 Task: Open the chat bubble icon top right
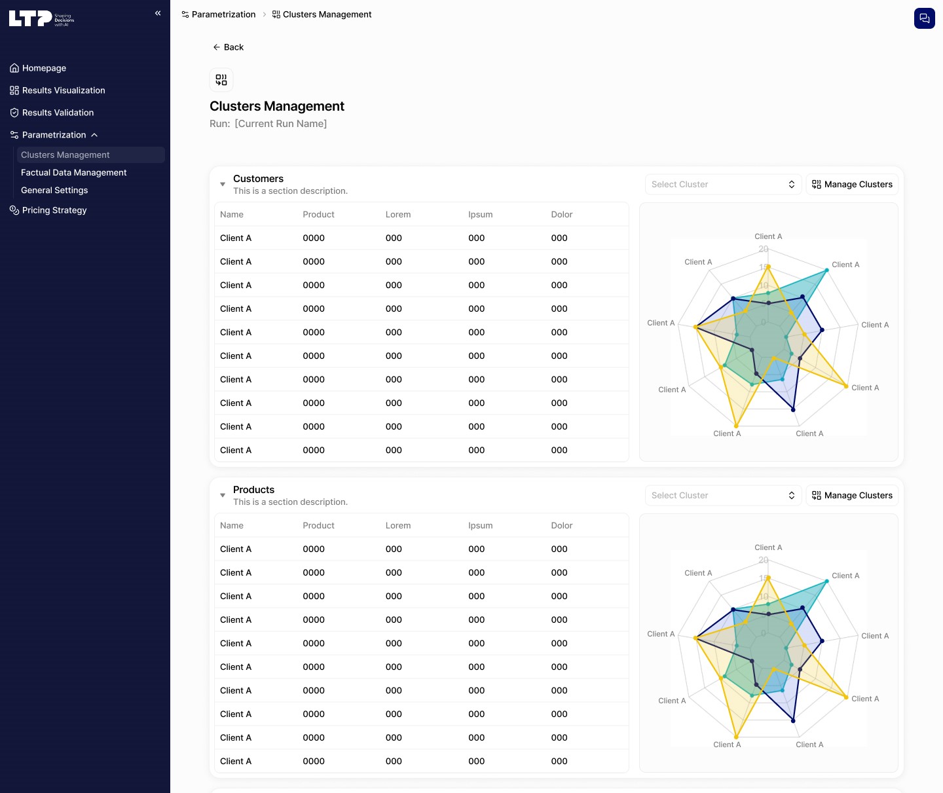[x=924, y=18]
